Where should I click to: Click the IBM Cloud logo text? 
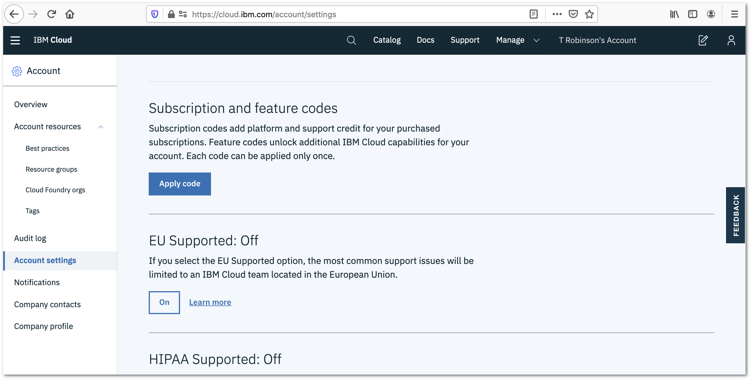coord(53,40)
